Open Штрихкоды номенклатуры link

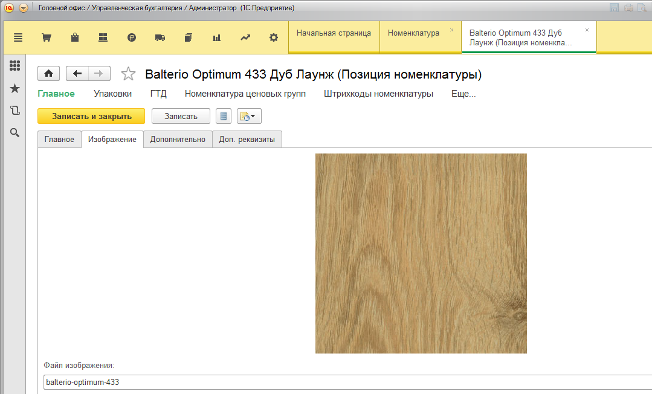point(378,94)
